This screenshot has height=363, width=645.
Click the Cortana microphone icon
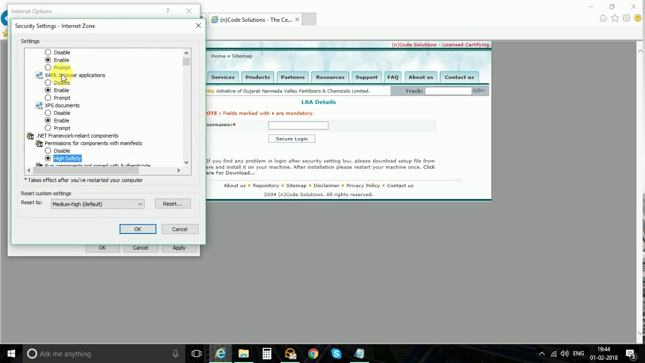(x=175, y=354)
